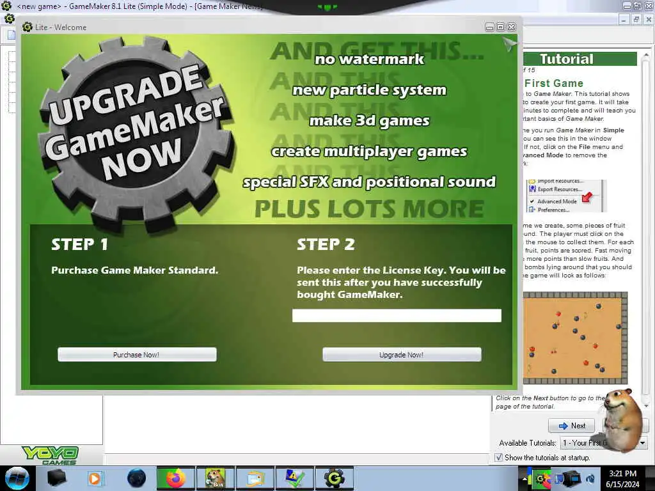
Task: Open the Windows Start menu
Action: (x=17, y=478)
